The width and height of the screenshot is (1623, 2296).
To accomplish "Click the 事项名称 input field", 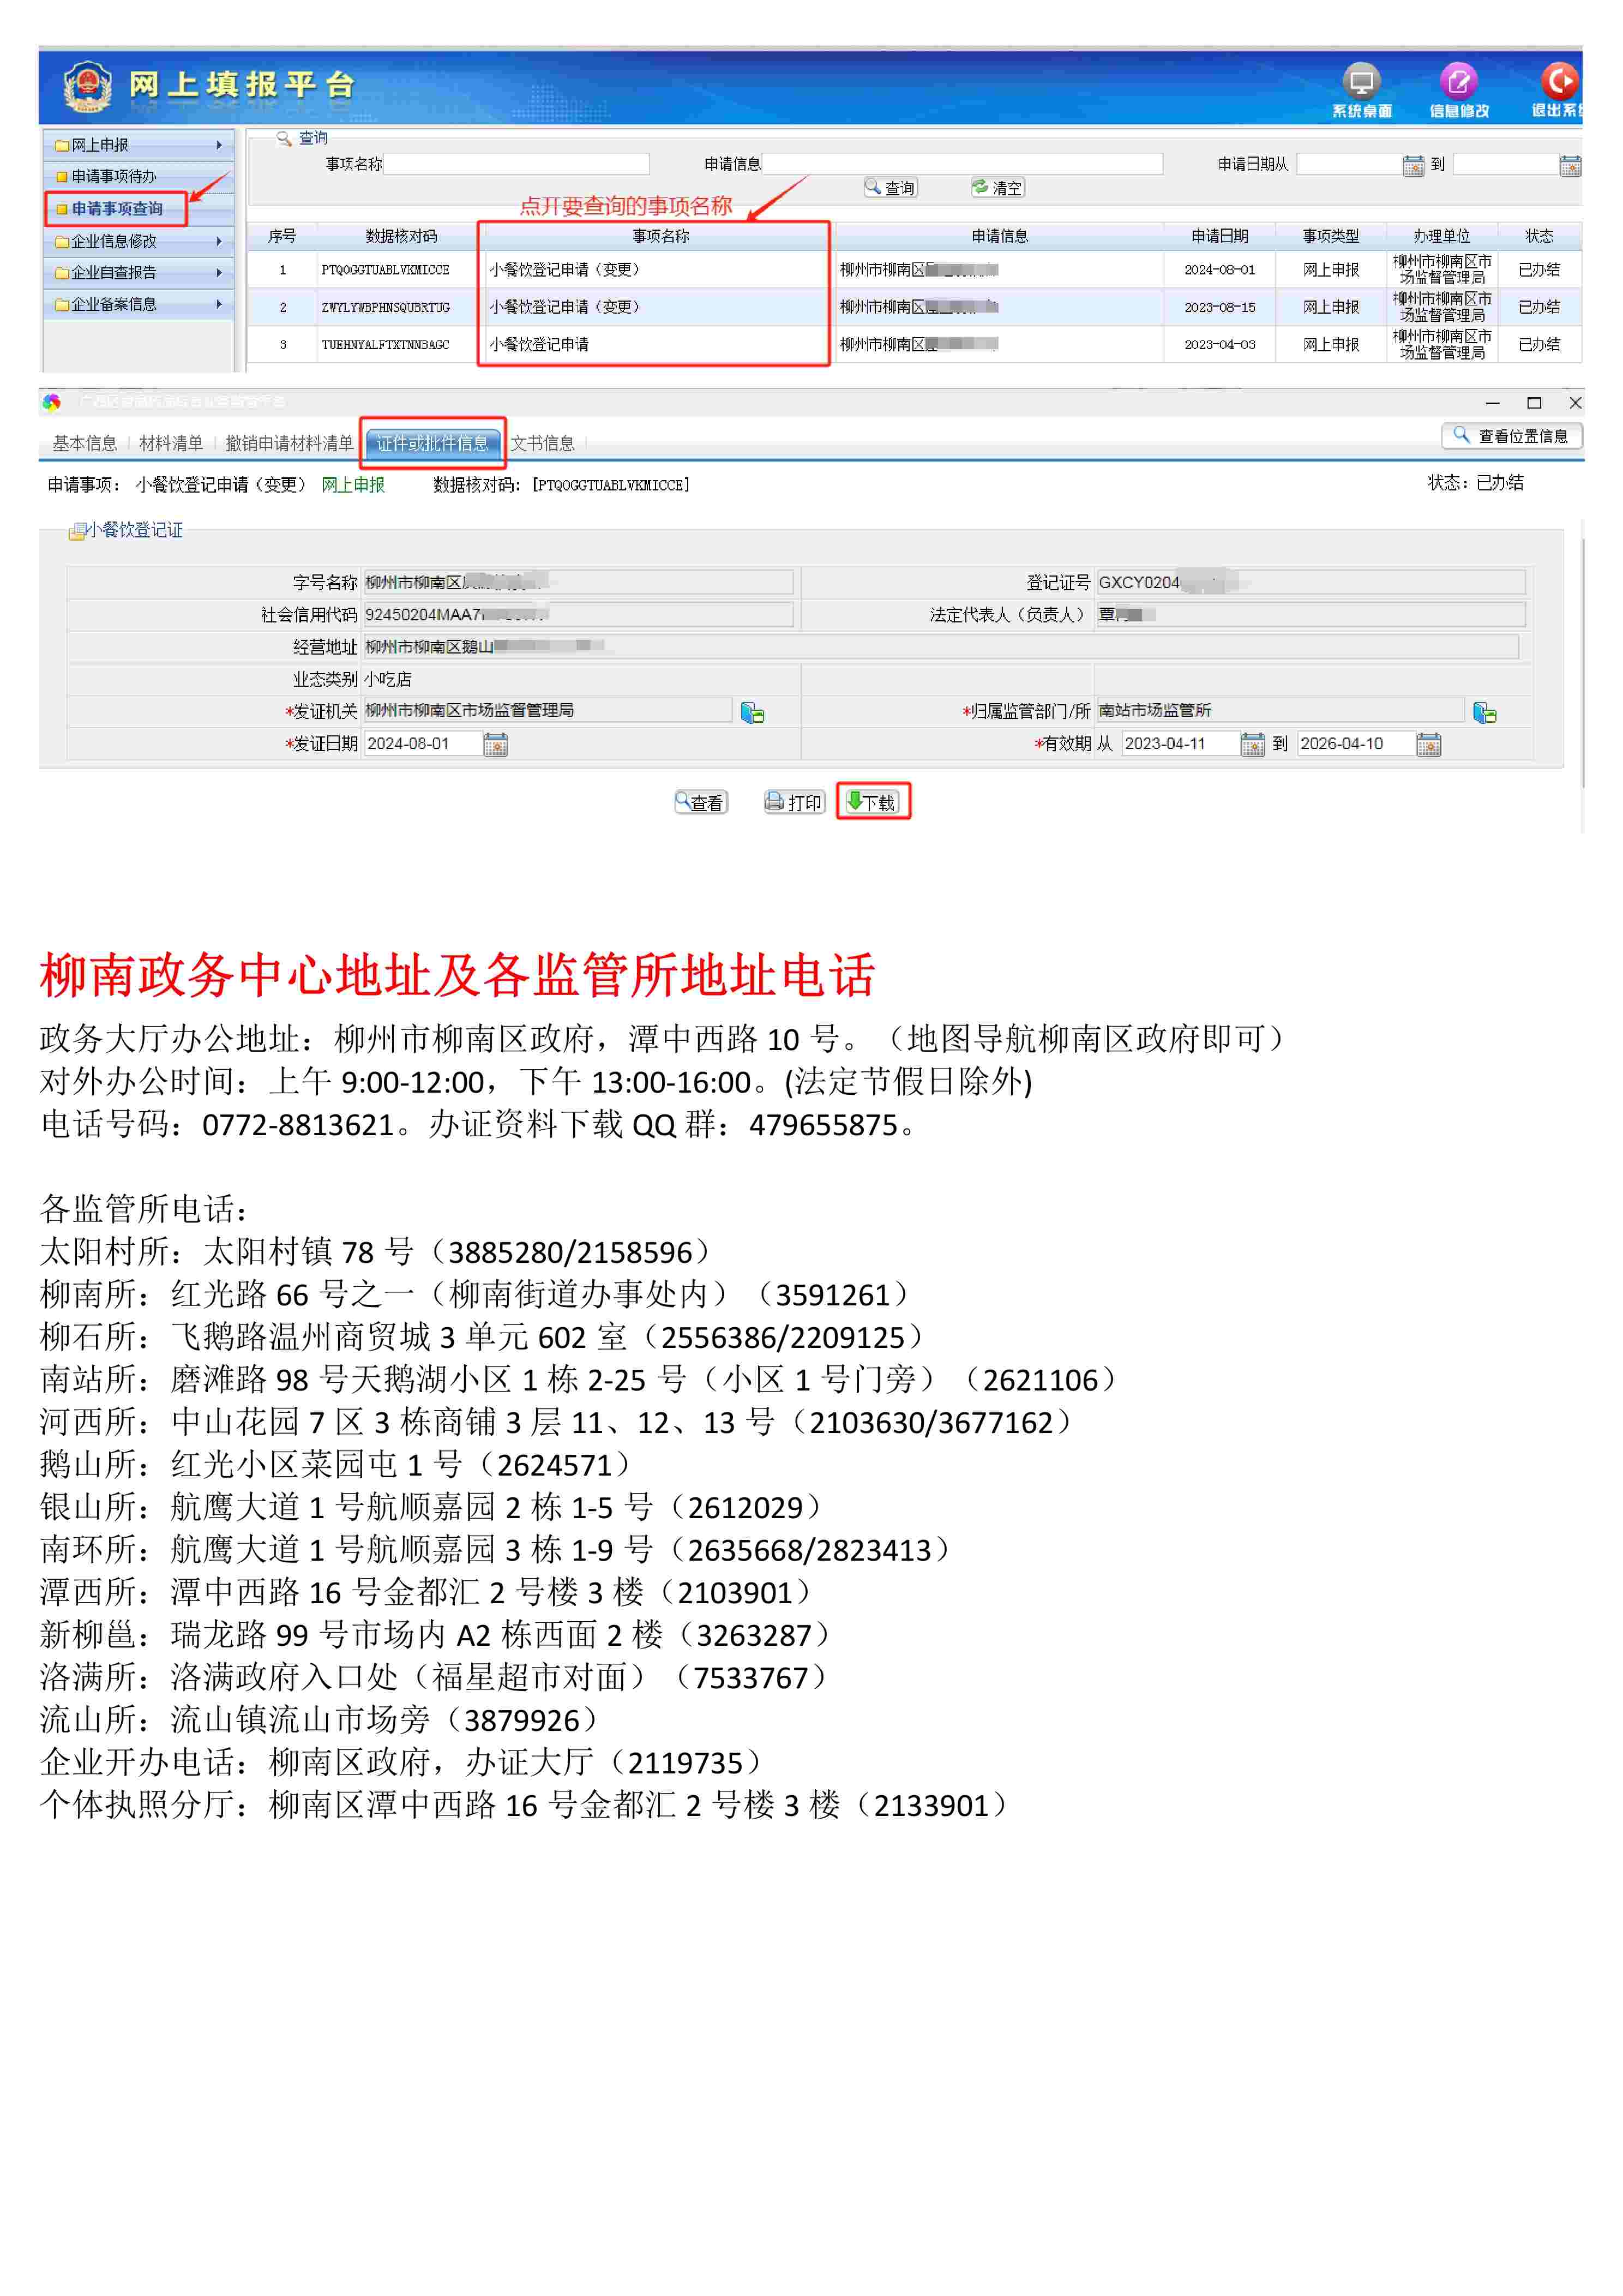I will (x=516, y=164).
